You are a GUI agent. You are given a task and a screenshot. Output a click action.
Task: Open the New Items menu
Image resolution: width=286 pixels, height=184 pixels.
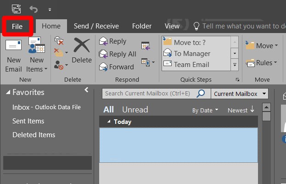tap(37, 55)
